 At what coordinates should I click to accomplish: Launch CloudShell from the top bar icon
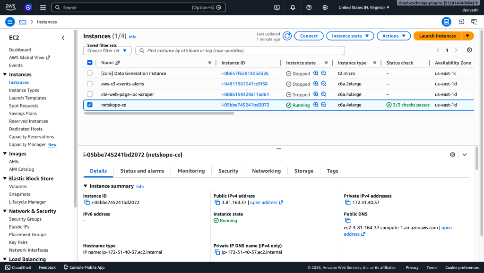pos(277,8)
